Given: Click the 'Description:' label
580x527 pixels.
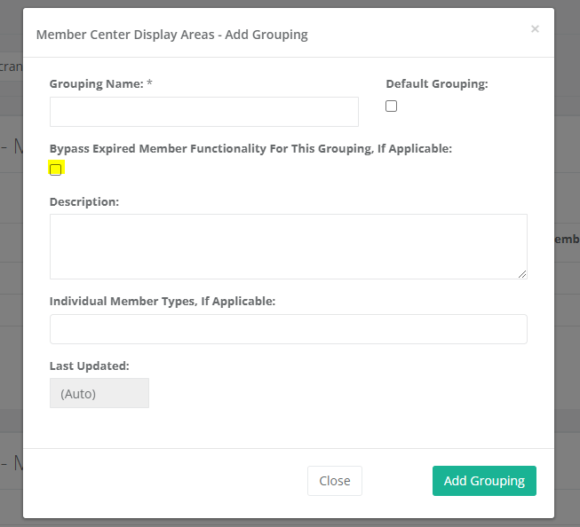Looking at the screenshot, I should (x=84, y=201).
